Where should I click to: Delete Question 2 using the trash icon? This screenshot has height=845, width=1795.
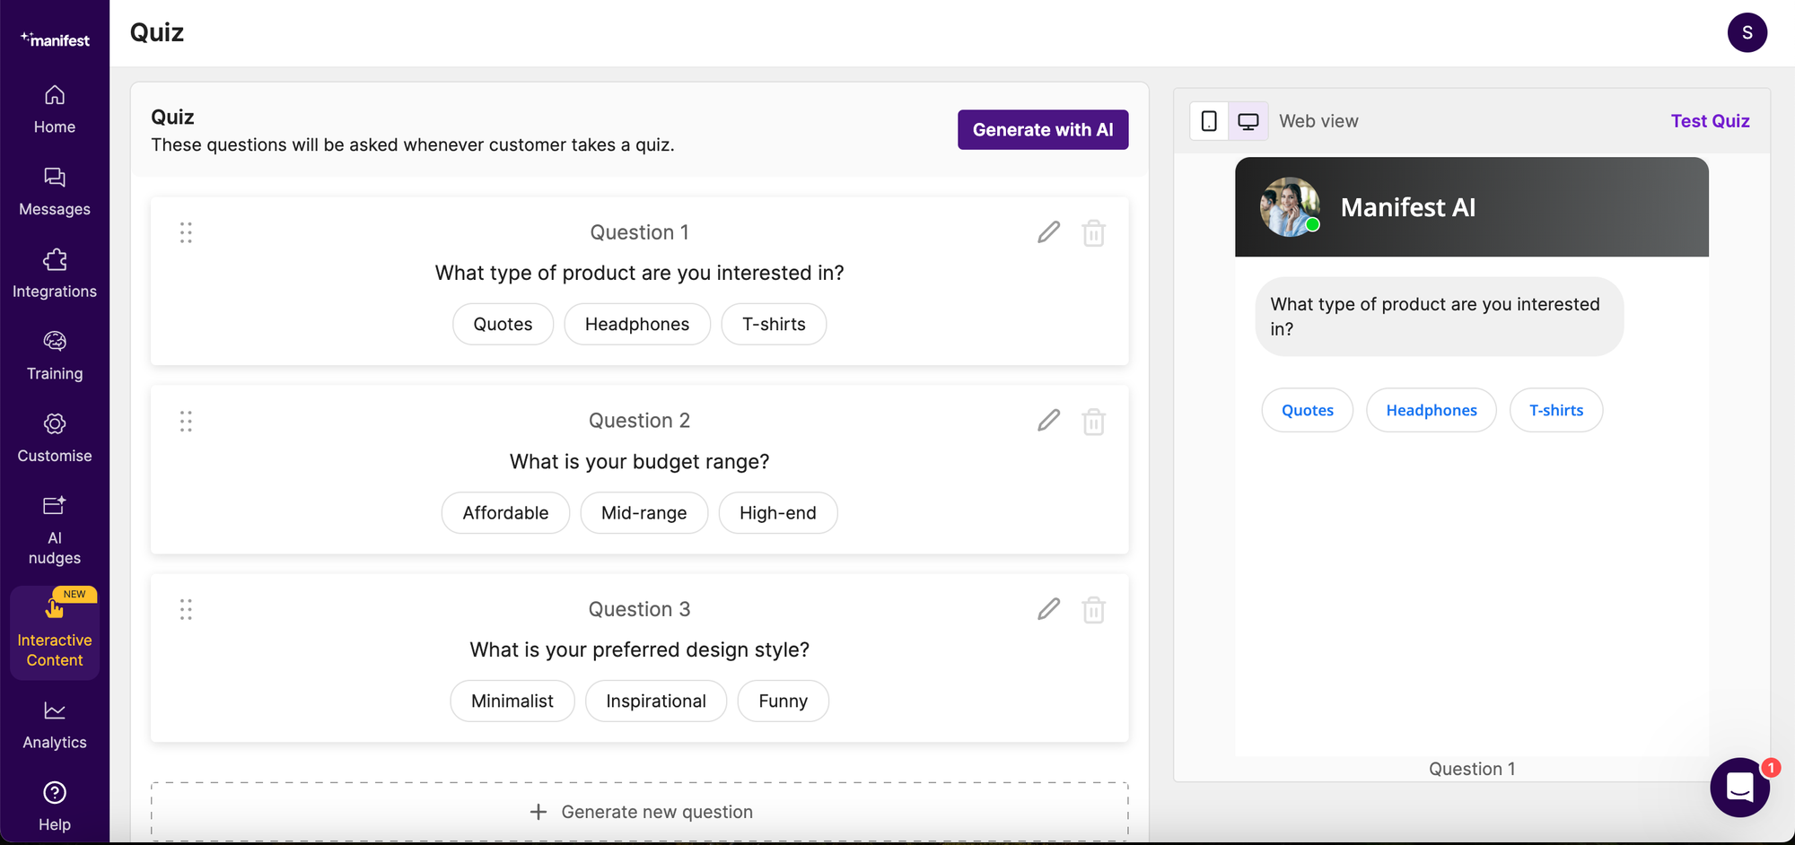(1093, 421)
